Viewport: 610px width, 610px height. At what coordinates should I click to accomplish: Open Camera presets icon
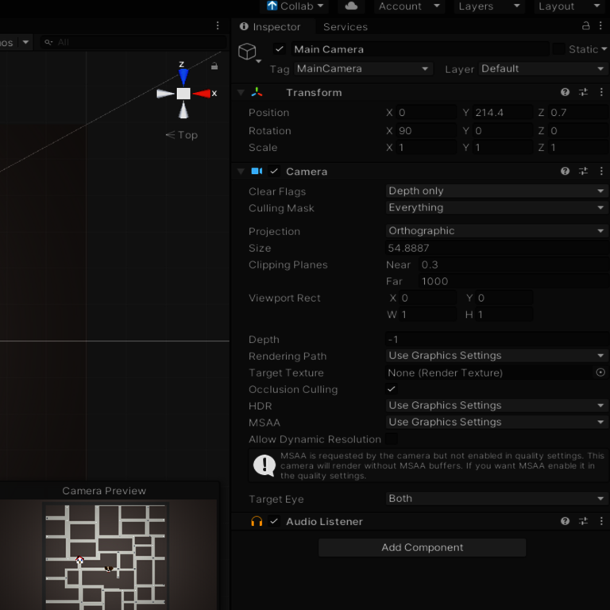point(583,172)
